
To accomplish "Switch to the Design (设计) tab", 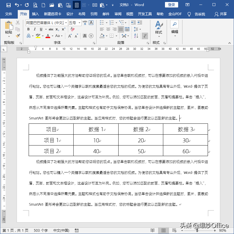I will pyautogui.click(x=70, y=14).
